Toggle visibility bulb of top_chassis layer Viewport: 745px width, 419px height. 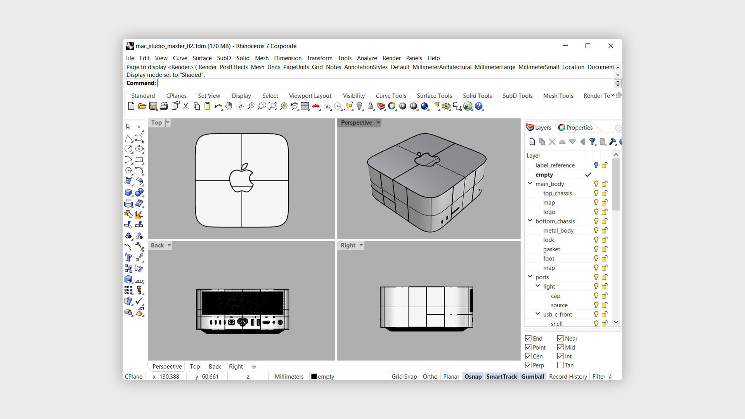click(596, 193)
